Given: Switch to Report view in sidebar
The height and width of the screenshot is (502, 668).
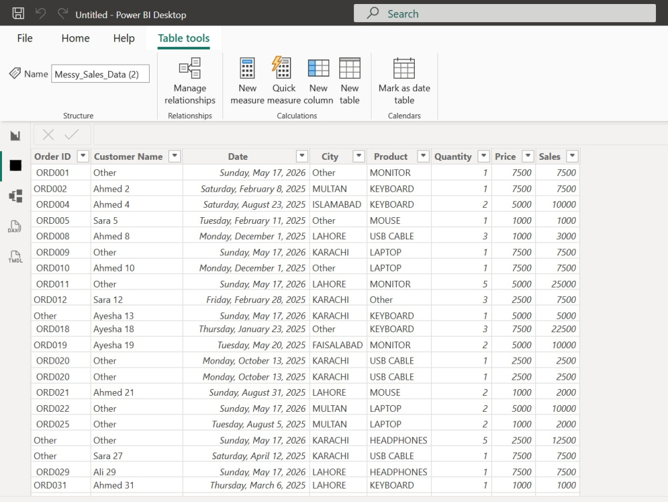Looking at the screenshot, I should 15,136.
